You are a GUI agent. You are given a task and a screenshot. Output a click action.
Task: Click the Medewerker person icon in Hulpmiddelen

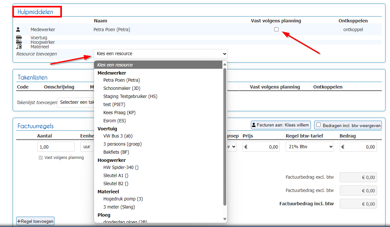(18, 30)
